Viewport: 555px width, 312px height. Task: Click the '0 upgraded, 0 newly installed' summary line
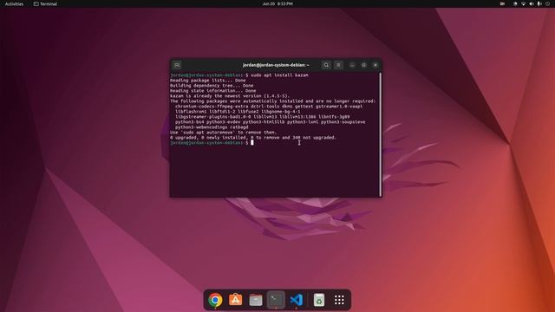coord(253,138)
